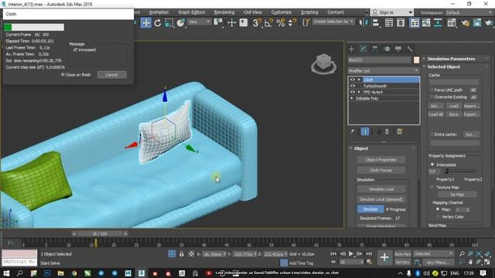Image resolution: width=495 pixels, height=278 pixels.
Task: Open the Motion panel icon
Action: coord(387,49)
